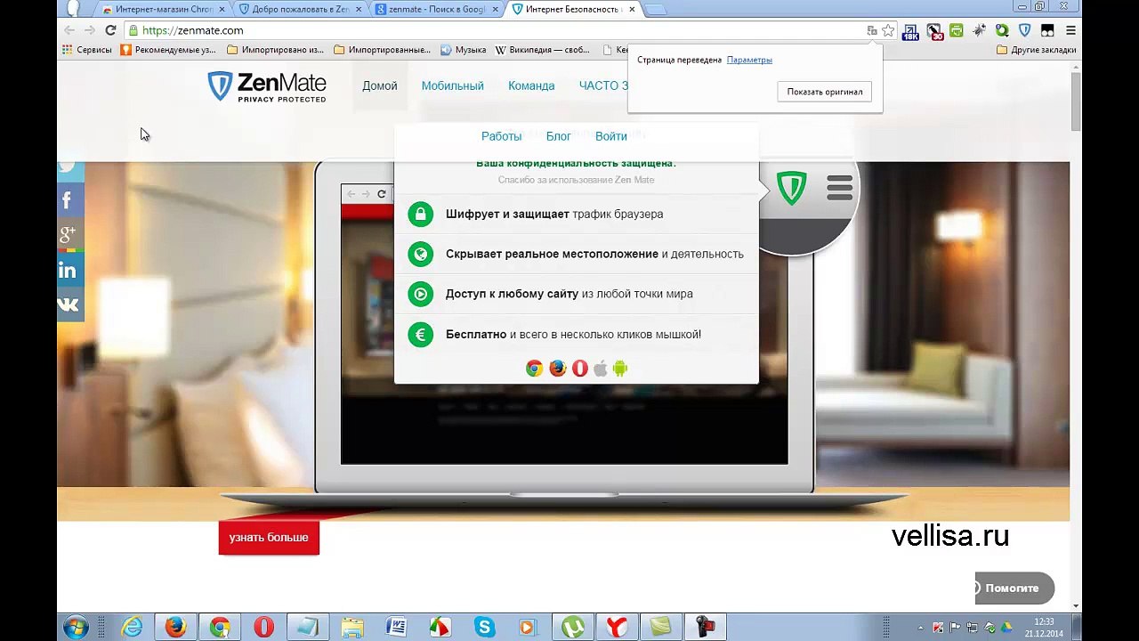
Task: Open the ZenMate shield extension in toolbar
Action: [x=1024, y=30]
